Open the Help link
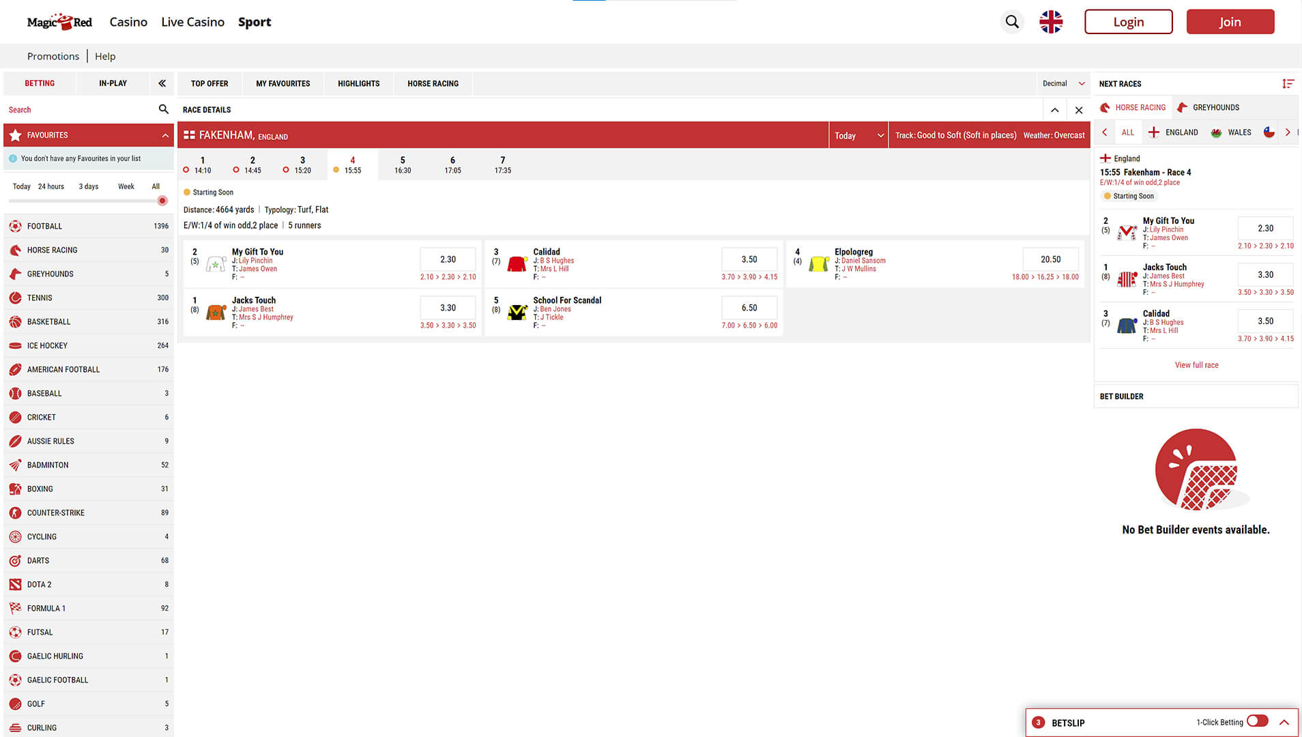The image size is (1302, 737). [x=105, y=56]
